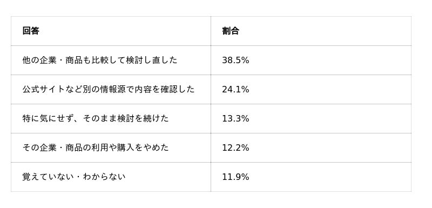Click the text そのまま in third row

point(99,118)
